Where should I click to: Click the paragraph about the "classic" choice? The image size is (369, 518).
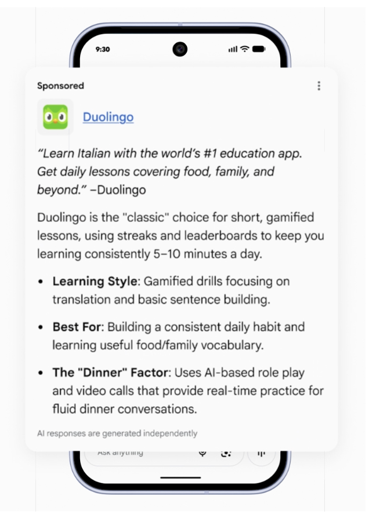tap(180, 236)
